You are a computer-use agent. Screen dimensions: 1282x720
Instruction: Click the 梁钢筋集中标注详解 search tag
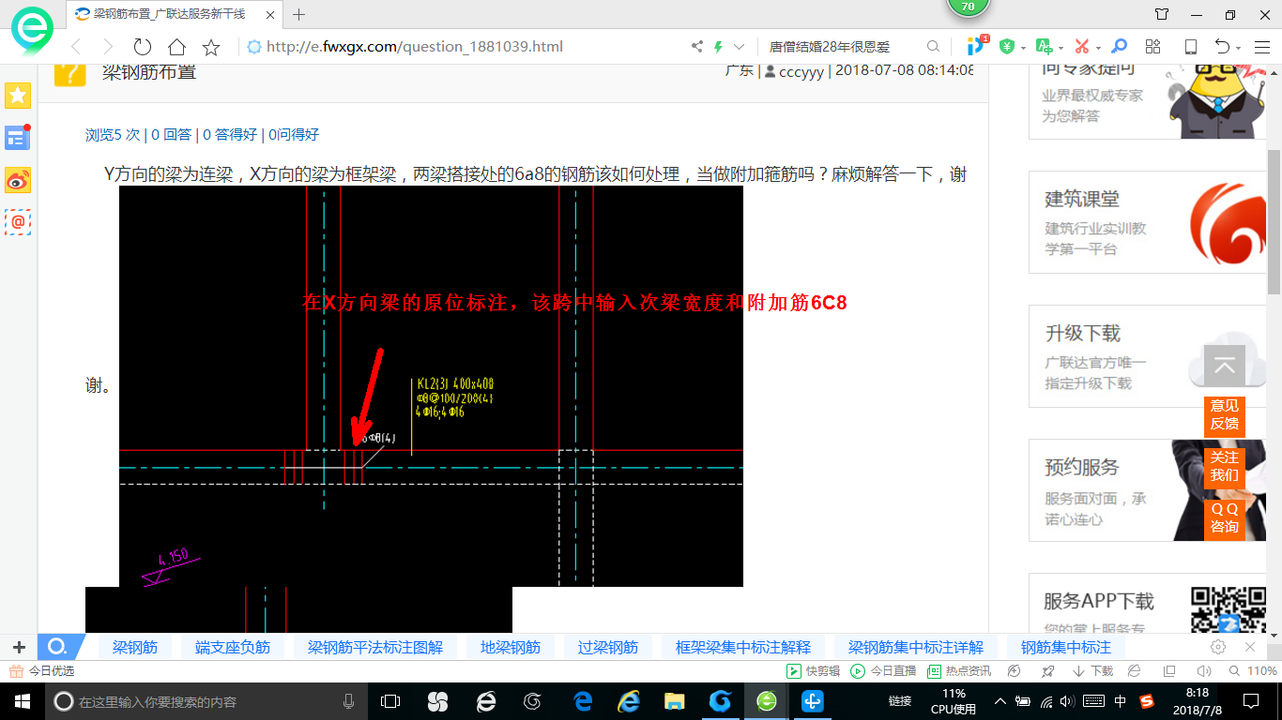(916, 647)
